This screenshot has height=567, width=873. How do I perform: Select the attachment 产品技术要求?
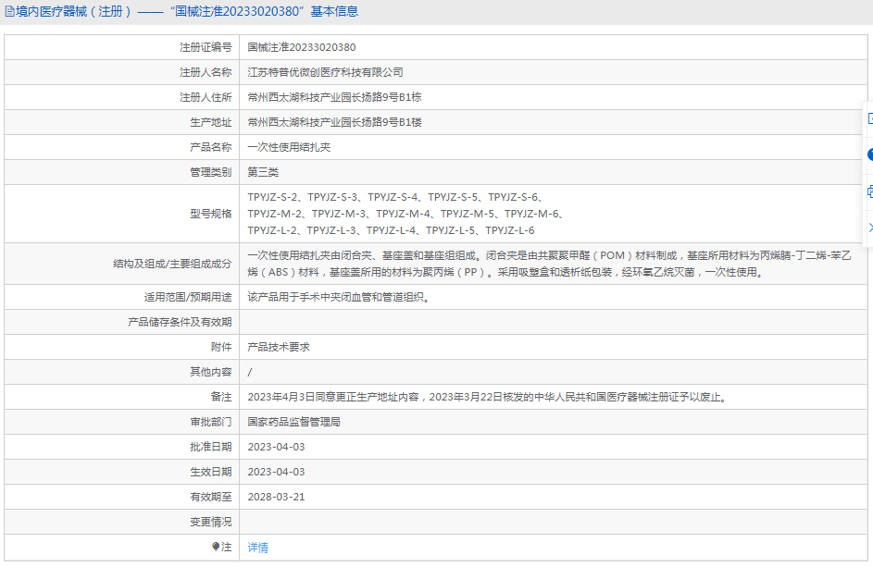pyautogui.click(x=279, y=347)
